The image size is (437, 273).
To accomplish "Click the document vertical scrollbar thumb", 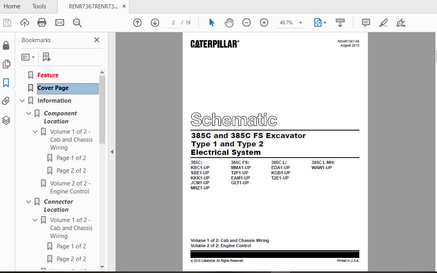I will pos(436,56).
